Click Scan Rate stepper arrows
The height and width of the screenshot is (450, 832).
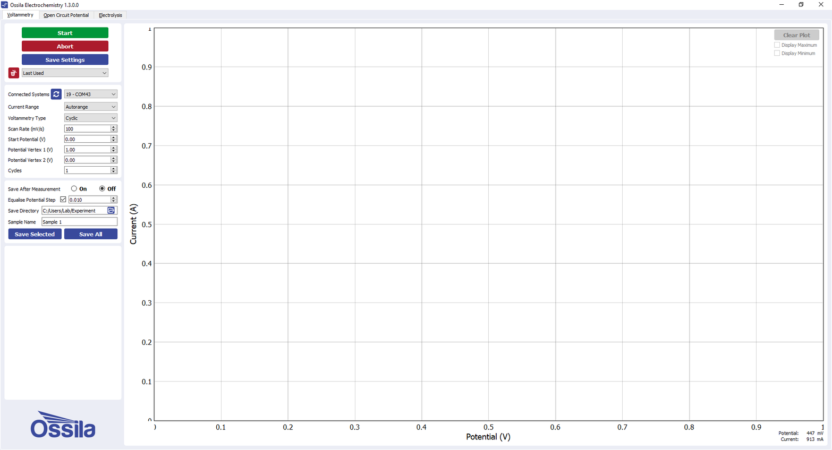pyautogui.click(x=113, y=129)
